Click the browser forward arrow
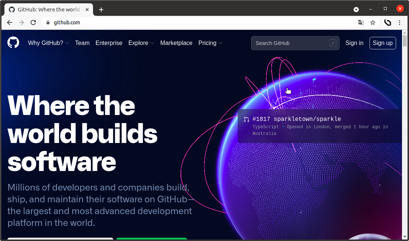 [21, 22]
